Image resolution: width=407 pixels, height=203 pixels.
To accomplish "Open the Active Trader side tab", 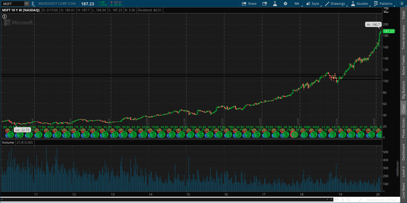I will coord(403,65).
